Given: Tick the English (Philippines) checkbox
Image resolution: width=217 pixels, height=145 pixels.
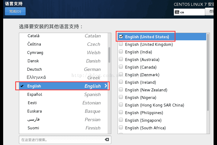Looking at the screenshot, I should [121, 112].
